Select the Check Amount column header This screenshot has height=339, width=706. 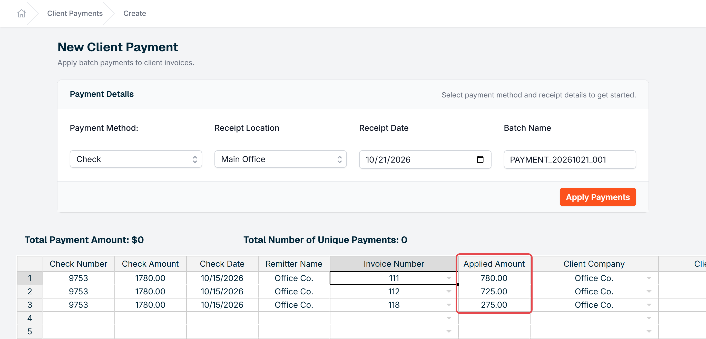[x=151, y=264]
